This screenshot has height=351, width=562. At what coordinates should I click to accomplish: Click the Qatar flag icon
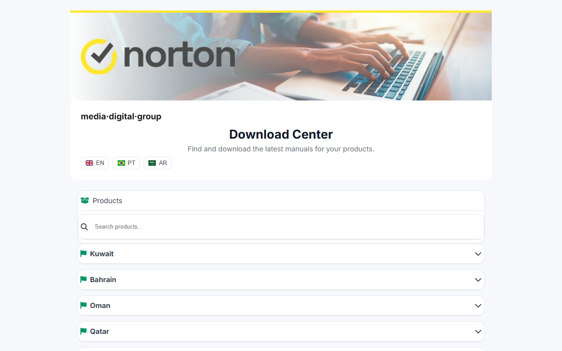pyautogui.click(x=83, y=331)
